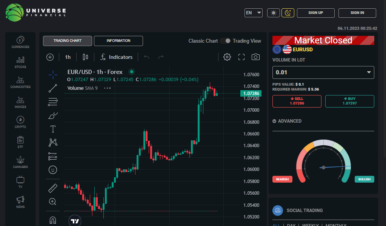Open the EN language dropdown
Viewport: 386px width, 226px height.
tap(253, 13)
